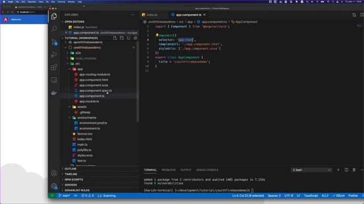Image resolution: width=364 pixels, height=204 pixels.
Task: Close app.component.ts in Open Editors list
Action: tap(66, 33)
